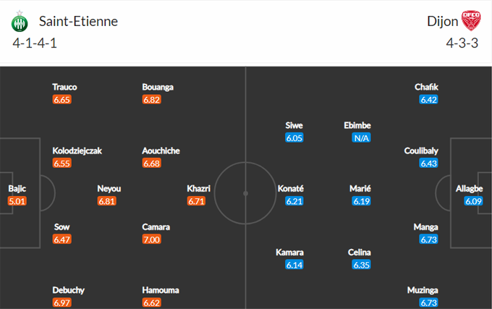Click Debuchy's 6.97 rating badge
This screenshot has height=309, width=492.
coord(62,302)
